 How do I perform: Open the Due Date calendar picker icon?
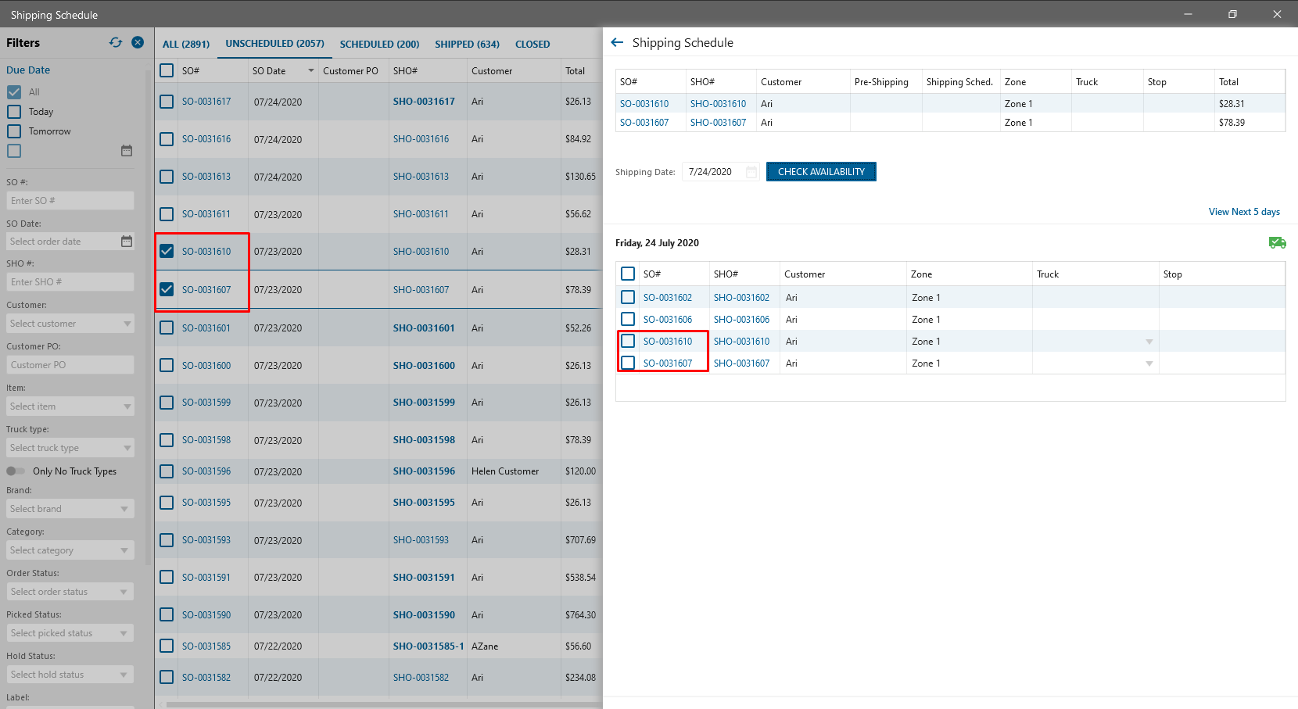(127, 151)
